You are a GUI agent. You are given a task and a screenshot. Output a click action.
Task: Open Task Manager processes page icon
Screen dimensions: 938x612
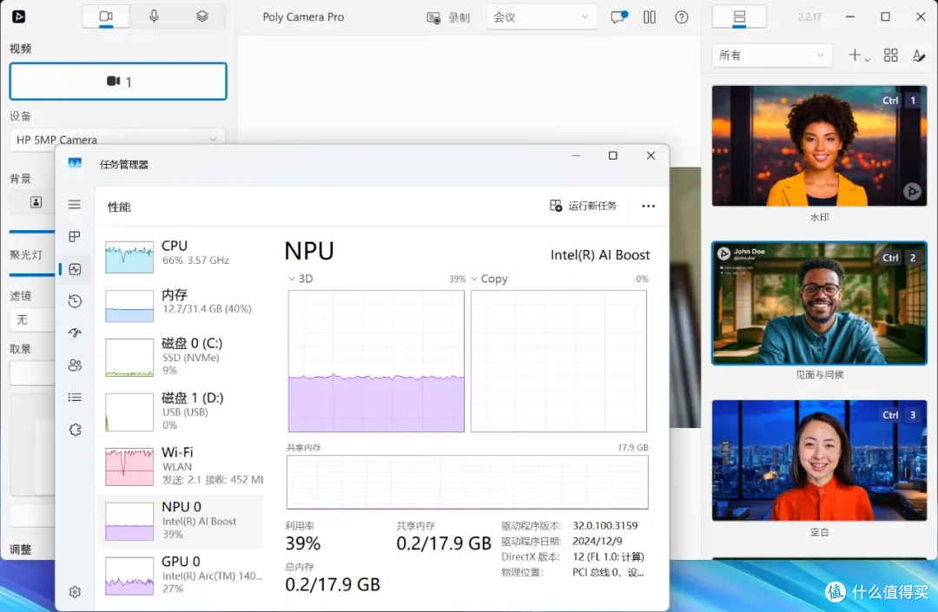(x=74, y=237)
